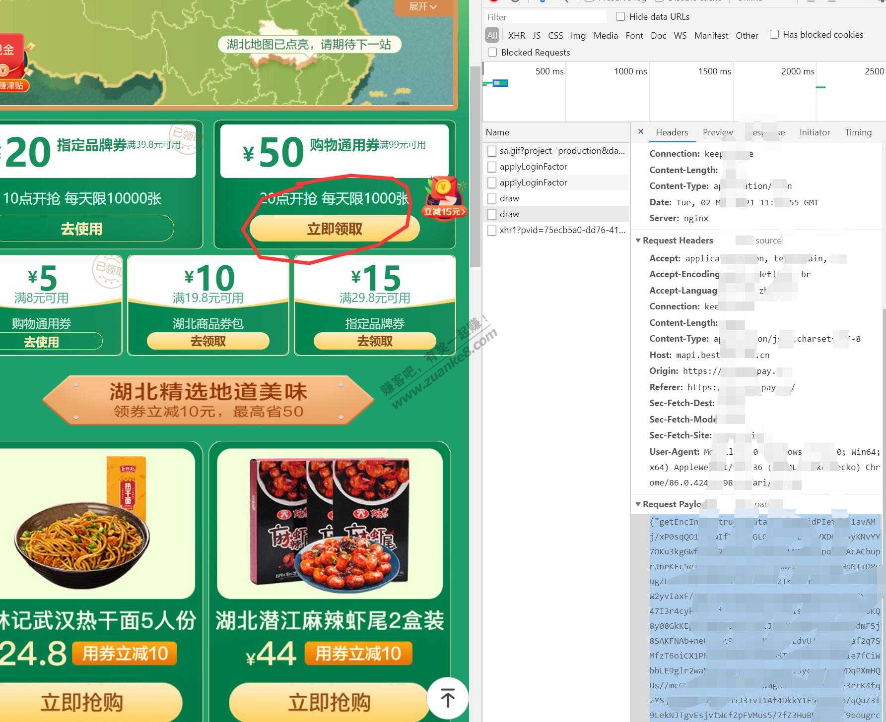Click 去领取 for the ¥15 指定品牌券
The image size is (886, 722).
pyautogui.click(x=375, y=341)
